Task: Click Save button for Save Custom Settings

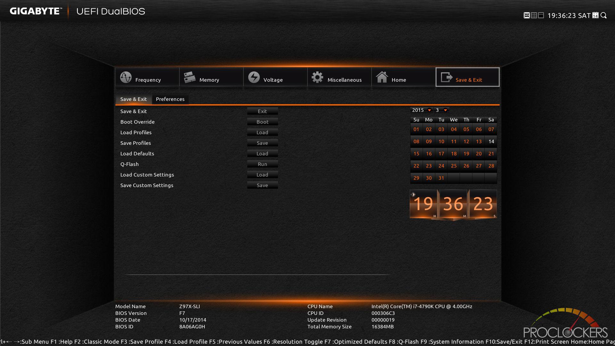Action: coord(262,185)
